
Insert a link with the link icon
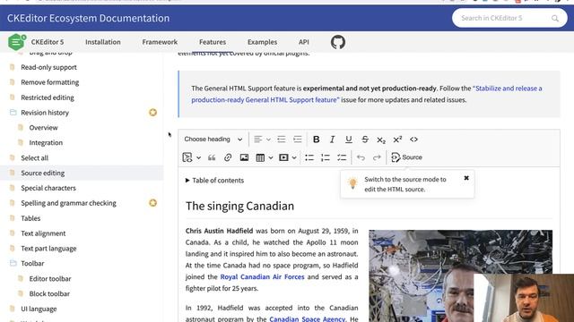228,157
